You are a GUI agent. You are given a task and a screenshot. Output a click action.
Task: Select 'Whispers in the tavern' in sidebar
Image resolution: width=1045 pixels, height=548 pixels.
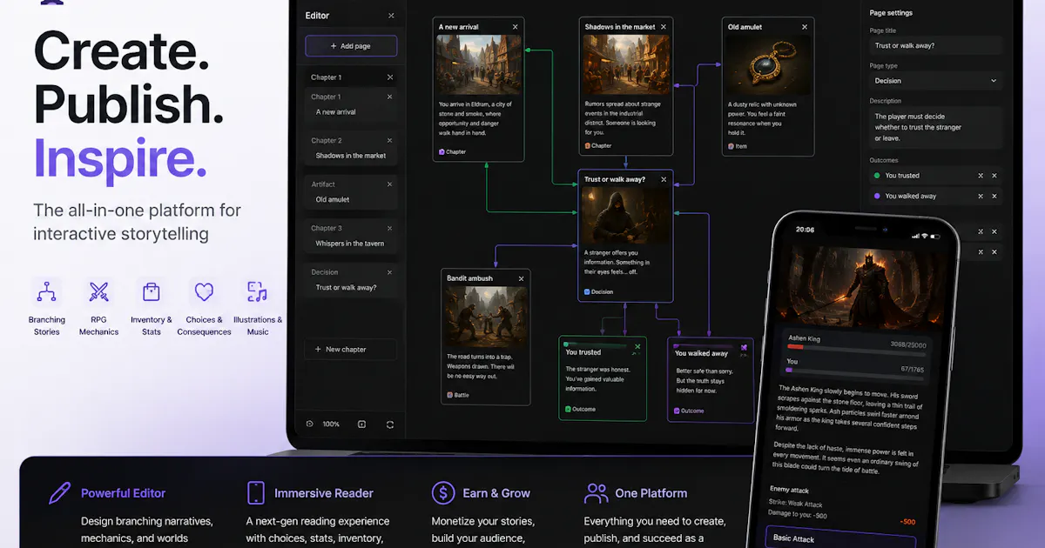pos(350,244)
